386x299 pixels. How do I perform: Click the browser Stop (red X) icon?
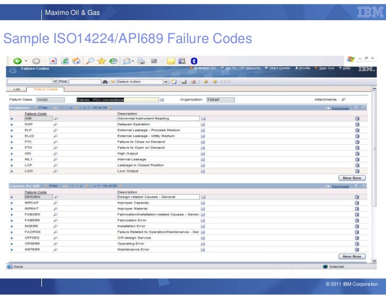pos(53,61)
